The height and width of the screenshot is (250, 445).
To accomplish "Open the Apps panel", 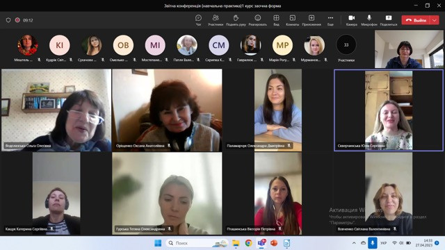I will point(311,20).
